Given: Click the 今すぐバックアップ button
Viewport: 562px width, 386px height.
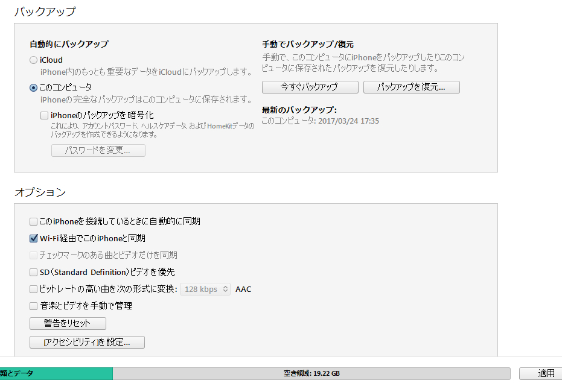Looking at the screenshot, I should click(x=310, y=87).
